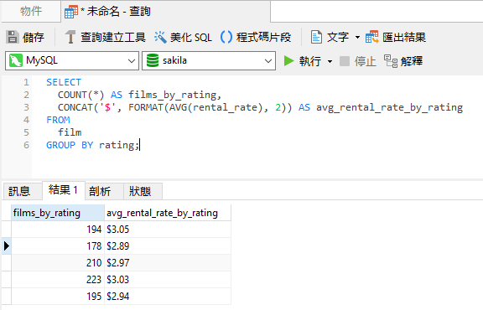The width and height of the screenshot is (483, 310).
Task: Click the films_by_rating column header
Action: coord(58,213)
